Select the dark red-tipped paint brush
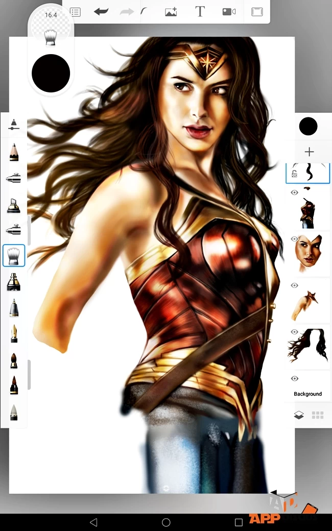The image size is (332, 531). [14, 385]
